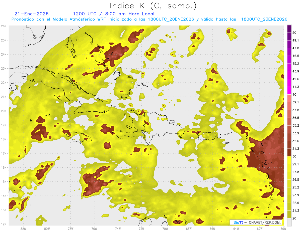Select the colorbar value "42.6"

[296, 79]
